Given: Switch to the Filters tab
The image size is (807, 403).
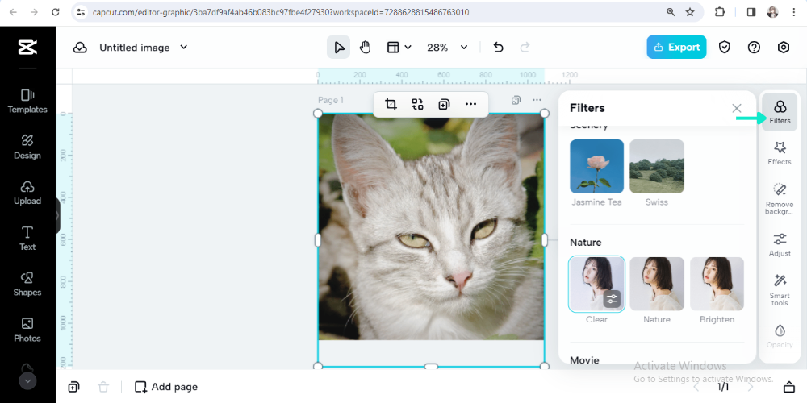Looking at the screenshot, I should (x=780, y=112).
